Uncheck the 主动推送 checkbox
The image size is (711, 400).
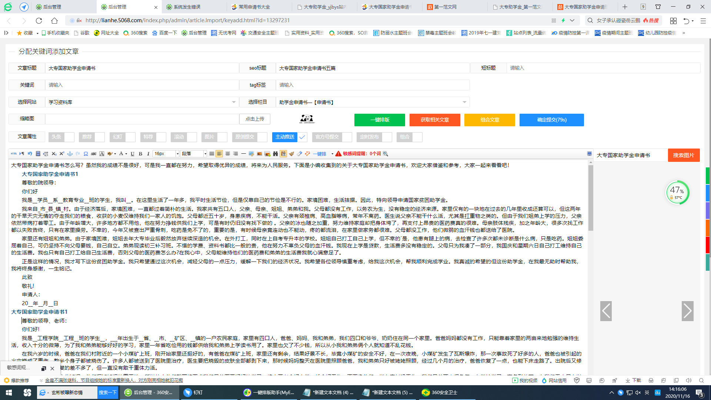pos(302,137)
